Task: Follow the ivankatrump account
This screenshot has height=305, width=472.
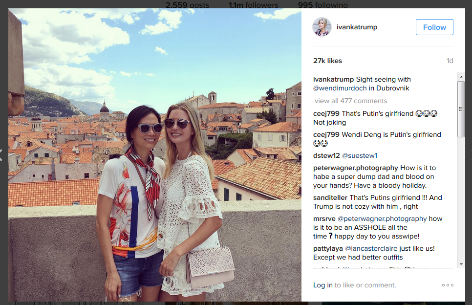Action: click(434, 27)
